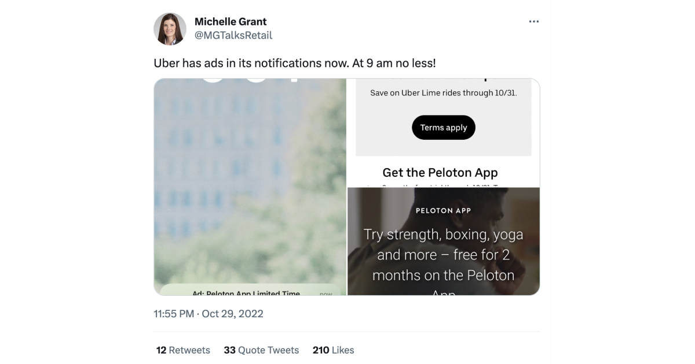Image resolution: width=695 pixels, height=364 pixels.
Task: Show the 210 Likes list
Action: pos(333,350)
